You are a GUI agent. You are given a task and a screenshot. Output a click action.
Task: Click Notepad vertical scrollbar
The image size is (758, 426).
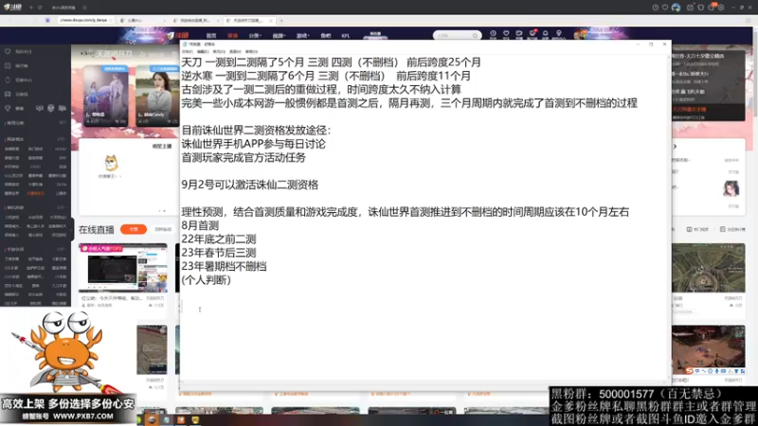click(670, 218)
